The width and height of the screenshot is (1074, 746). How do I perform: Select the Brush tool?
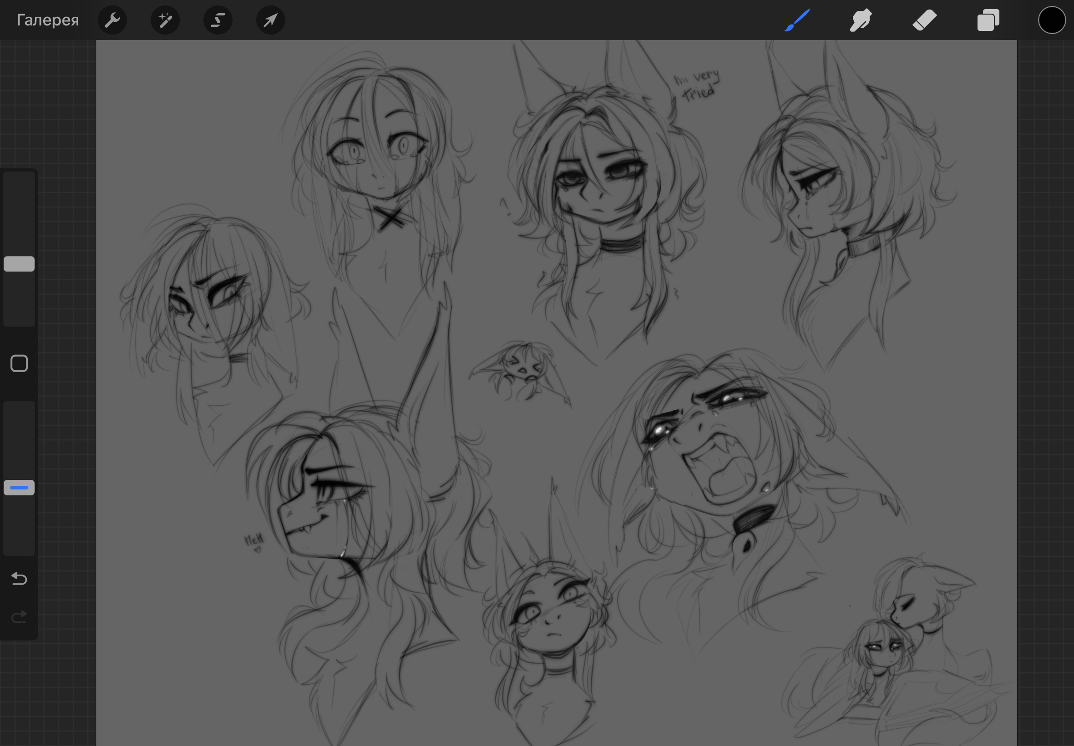(797, 20)
